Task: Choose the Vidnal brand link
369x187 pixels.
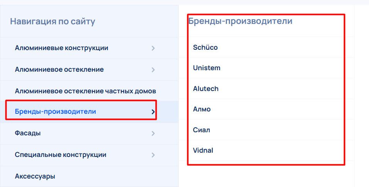Action: pos(203,150)
